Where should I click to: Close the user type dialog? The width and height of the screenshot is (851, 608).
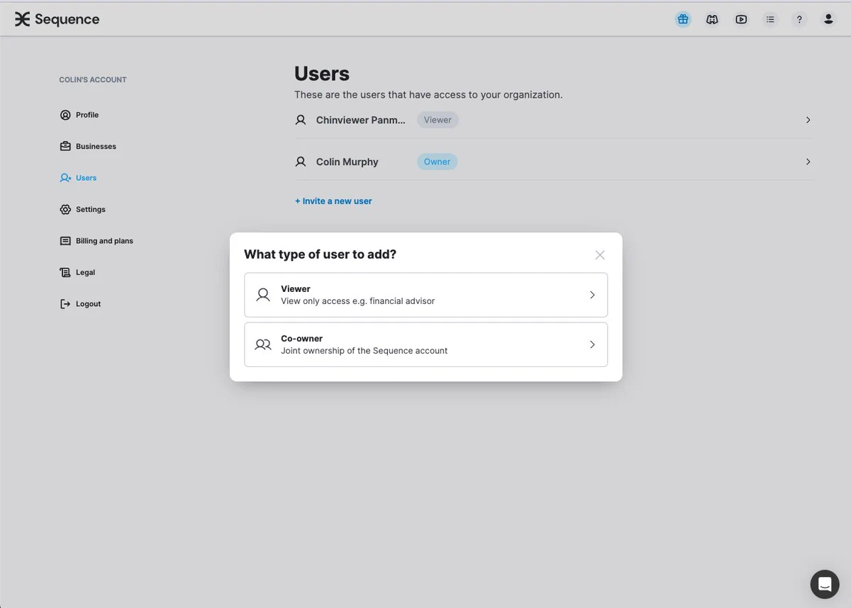(x=600, y=254)
